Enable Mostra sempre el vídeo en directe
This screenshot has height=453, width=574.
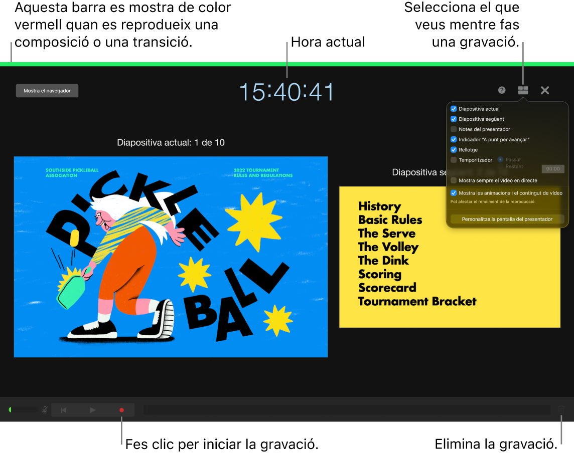454,180
